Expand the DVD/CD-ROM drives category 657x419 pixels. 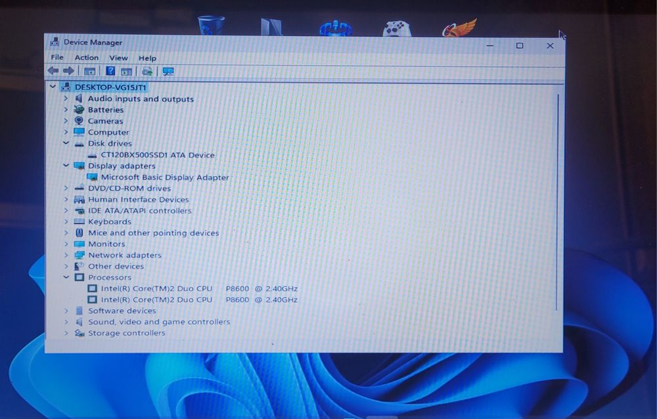66,188
